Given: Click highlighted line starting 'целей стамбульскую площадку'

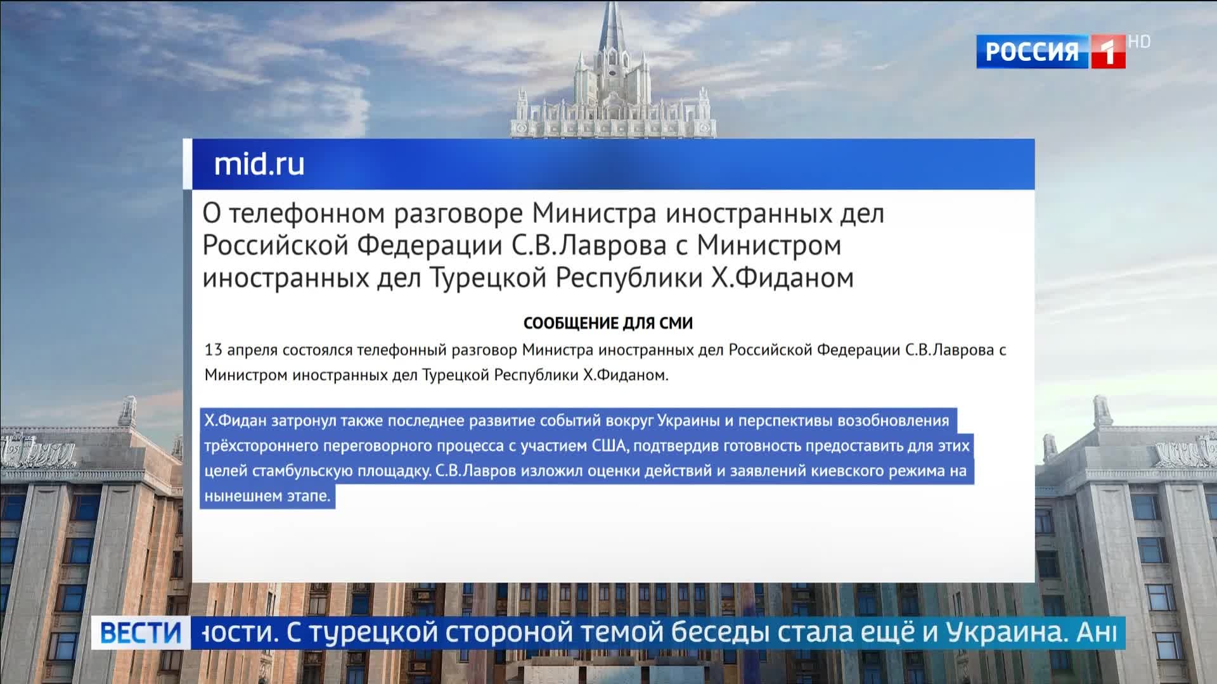Looking at the screenshot, I should click(585, 471).
